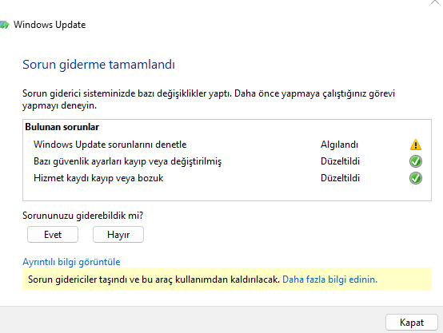
Task: Click the green checkmark for güvenlik ayarları row
Action: click(416, 161)
